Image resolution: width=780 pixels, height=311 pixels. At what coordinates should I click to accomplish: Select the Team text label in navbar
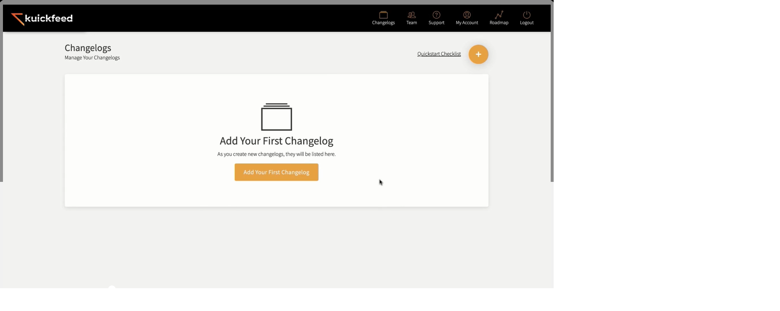click(411, 23)
